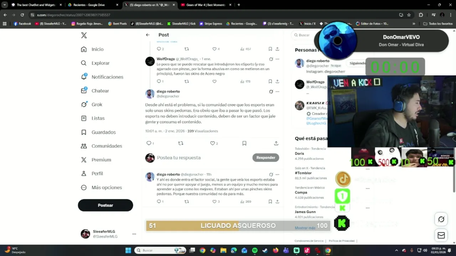456x256 pixels.
Task: Switch to The best ChatBot and Widgets tab
Action: coord(36,5)
